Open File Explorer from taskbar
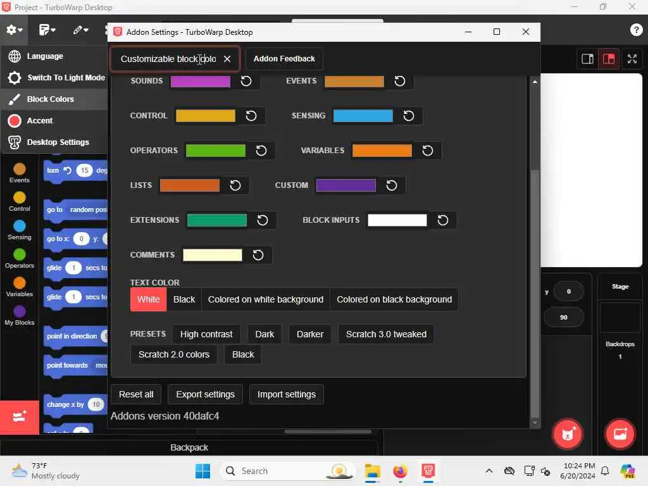Screen dimensions: 648x486 click(372, 471)
